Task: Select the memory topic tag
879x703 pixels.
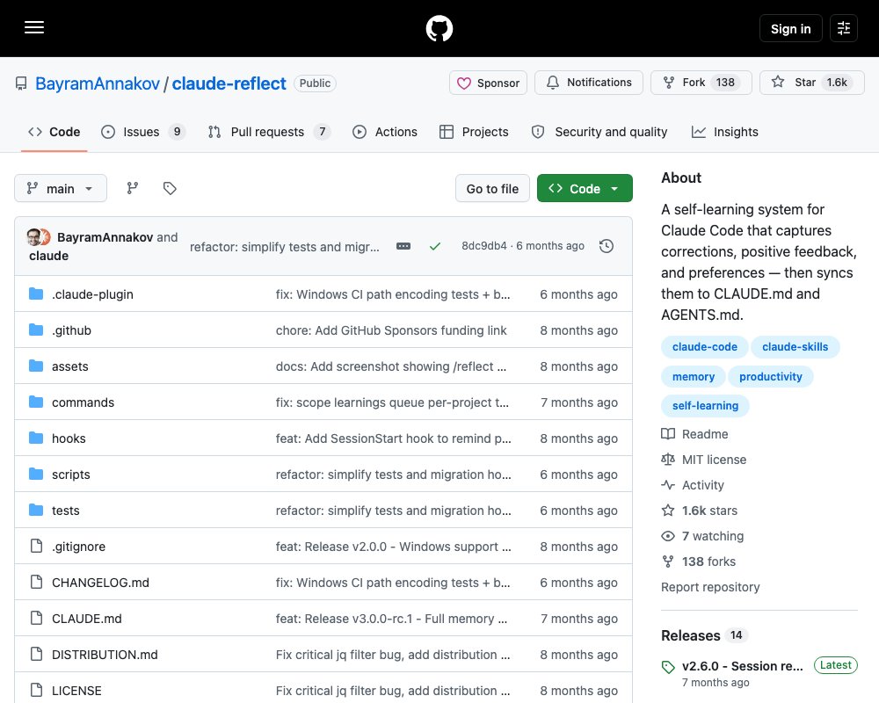Action: 694,377
